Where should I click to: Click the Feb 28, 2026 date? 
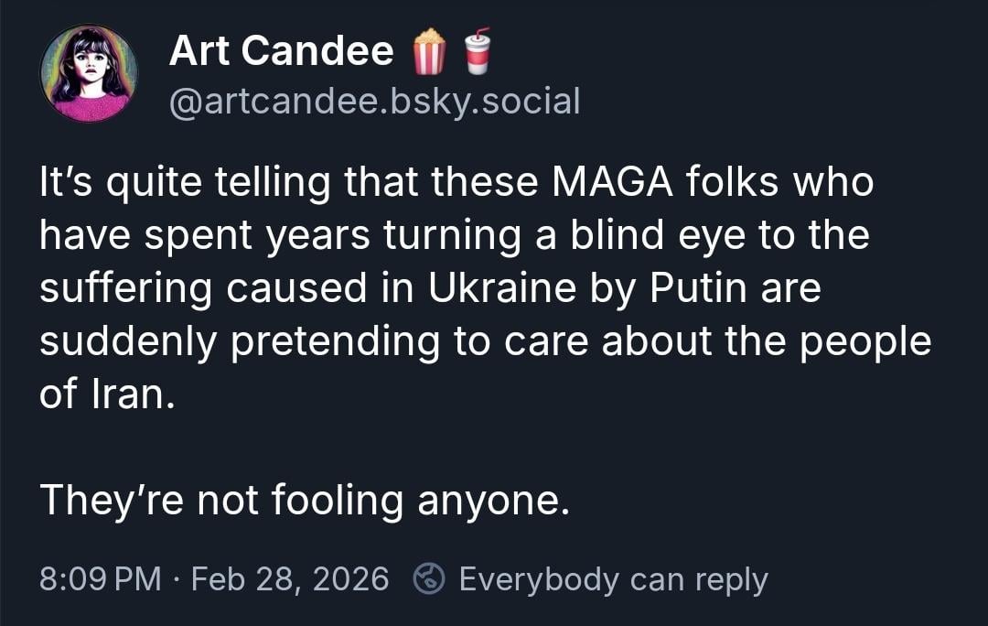289,579
